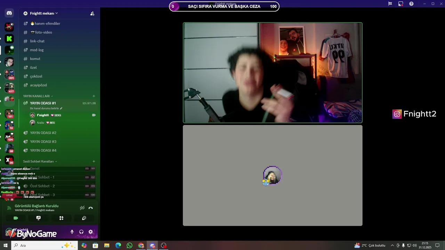The height and width of the screenshot is (250, 445).
Task: Disconnect from the voice channel
Action: [91, 208]
